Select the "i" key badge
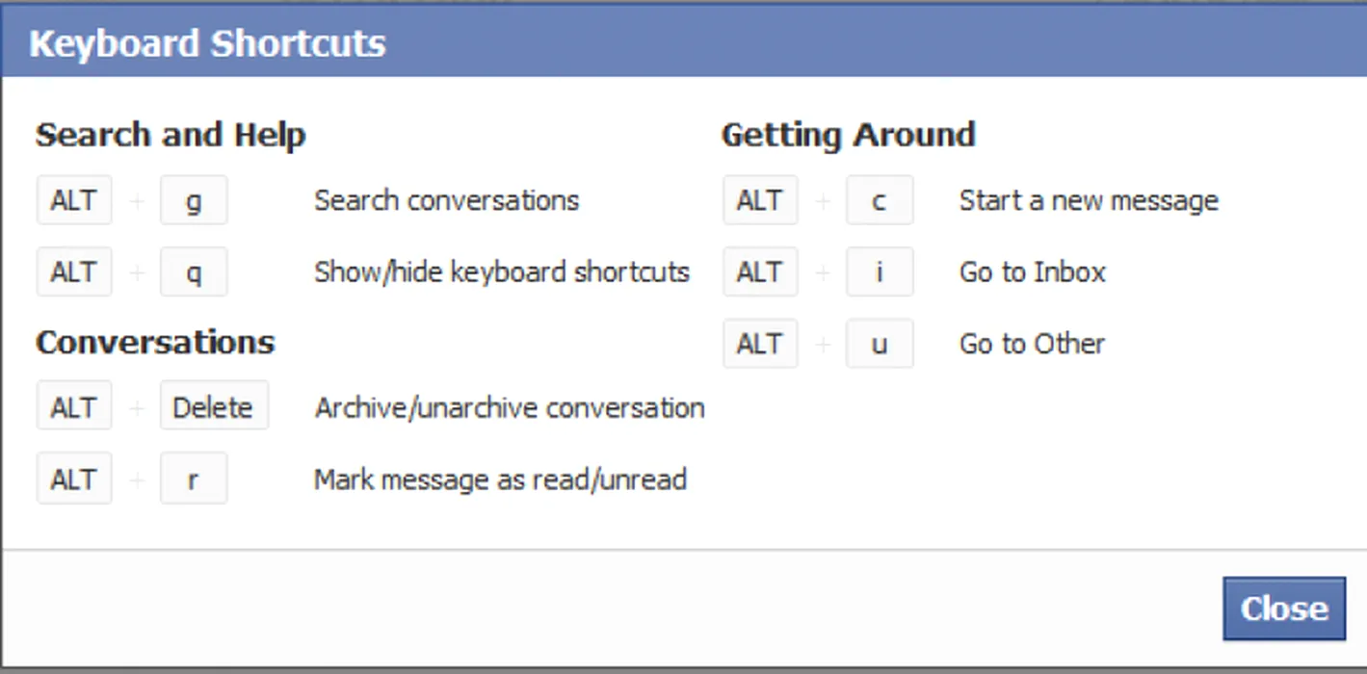Screen dimensions: 1367x674 879,272
